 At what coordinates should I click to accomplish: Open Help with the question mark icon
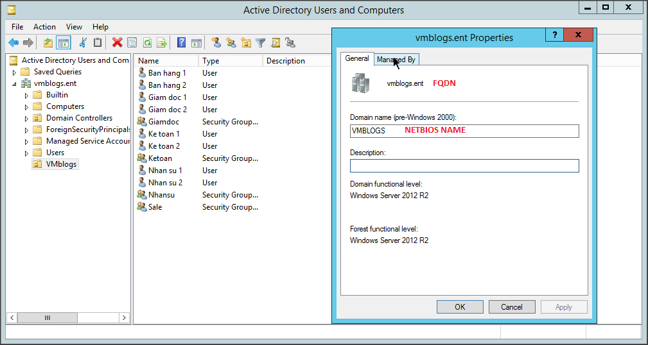click(181, 43)
